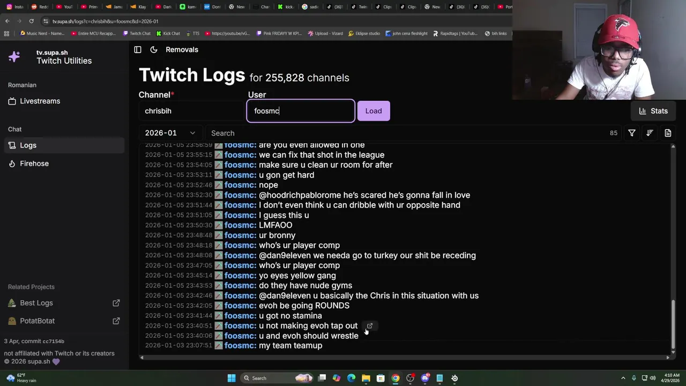Focus the Channel field with chrisbih
This screenshot has width=686, height=386.
[x=191, y=111]
